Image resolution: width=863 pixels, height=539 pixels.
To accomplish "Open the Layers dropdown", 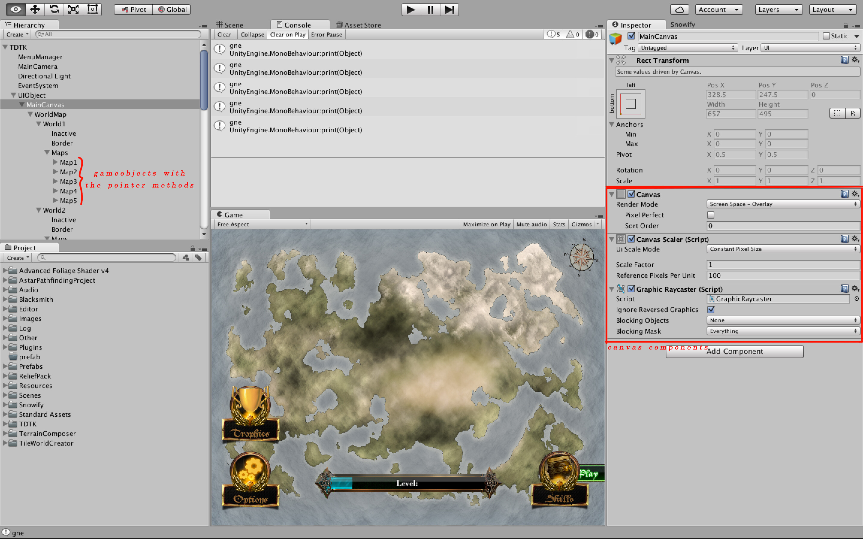I will pos(778,10).
